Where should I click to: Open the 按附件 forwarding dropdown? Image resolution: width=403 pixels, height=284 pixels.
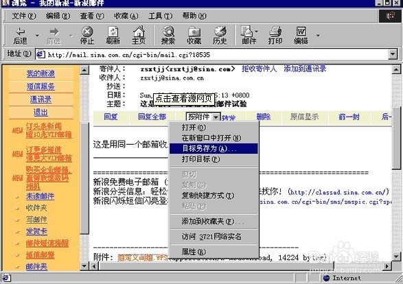pyautogui.click(x=216, y=117)
